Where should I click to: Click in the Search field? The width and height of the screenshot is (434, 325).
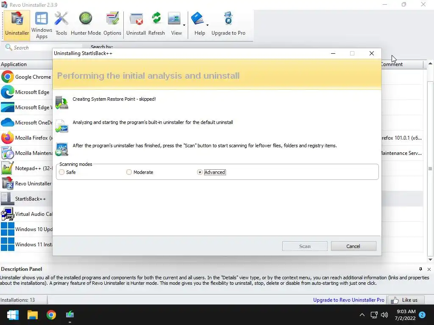[44, 47]
